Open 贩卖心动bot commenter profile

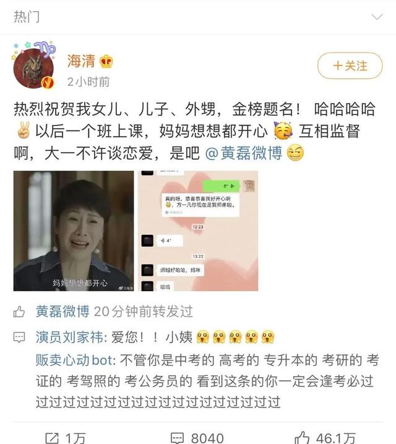pyautogui.click(x=74, y=360)
